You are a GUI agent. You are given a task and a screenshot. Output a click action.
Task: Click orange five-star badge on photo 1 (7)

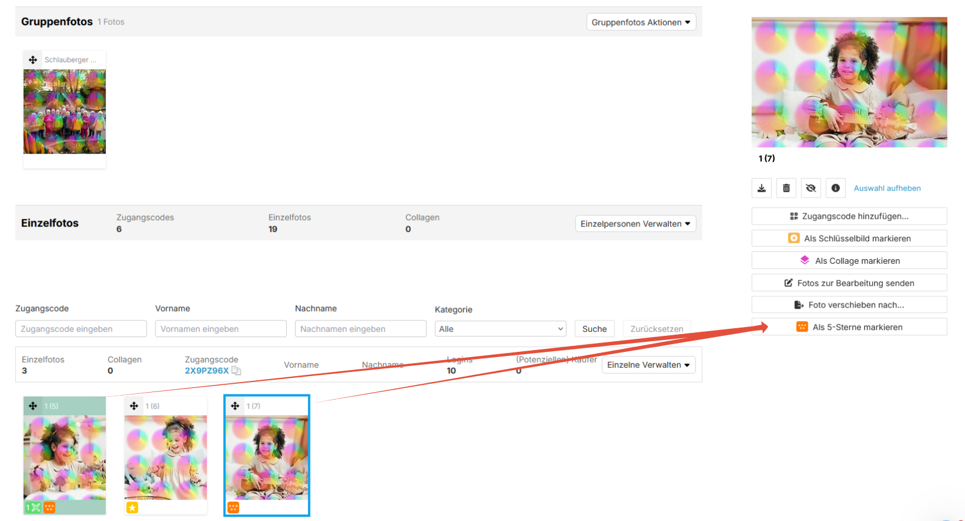coord(234,507)
